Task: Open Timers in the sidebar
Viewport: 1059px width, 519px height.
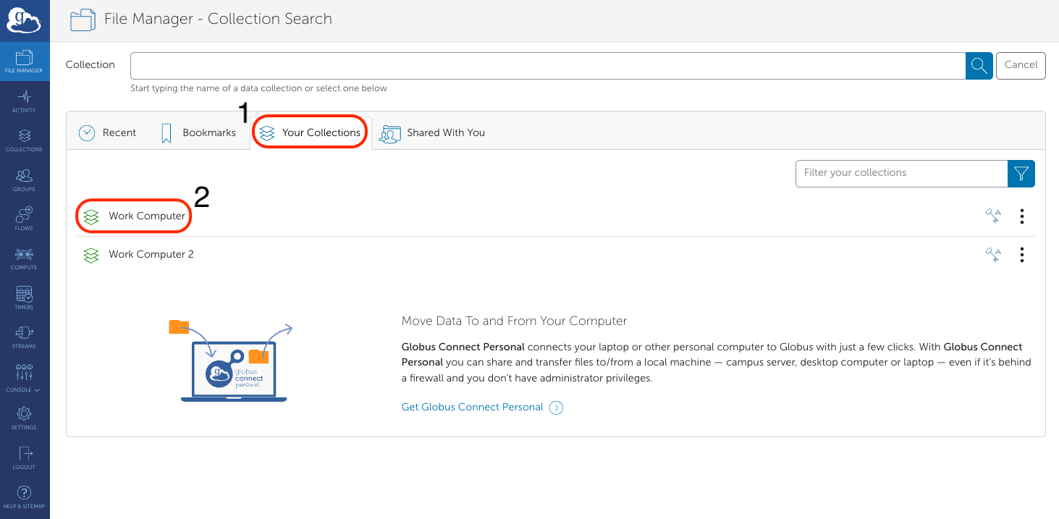Action: click(24, 298)
